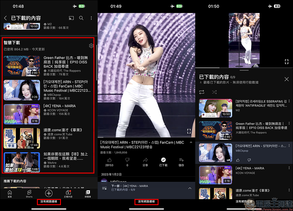Tap the MBCkpop channel avatar under the date
The image size is (293, 211).
pos(104,181)
